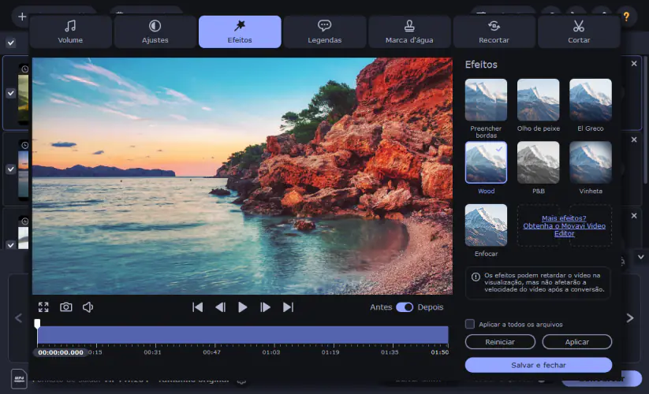Step forward one frame

pos(266,307)
